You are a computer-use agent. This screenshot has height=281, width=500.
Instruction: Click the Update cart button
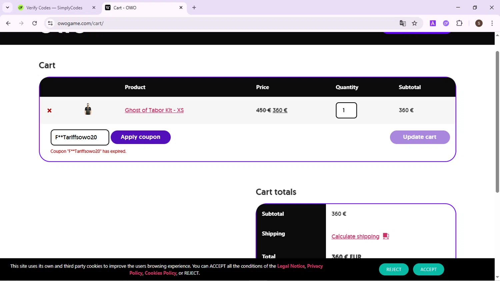pos(420,137)
